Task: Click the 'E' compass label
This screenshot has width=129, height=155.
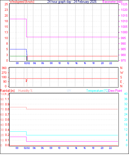Action: pos(121,82)
